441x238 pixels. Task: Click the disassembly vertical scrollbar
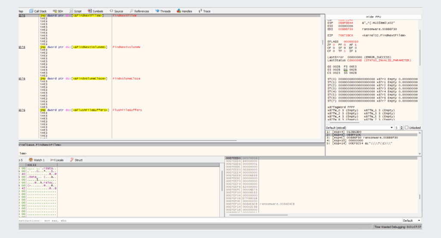tap(323, 43)
